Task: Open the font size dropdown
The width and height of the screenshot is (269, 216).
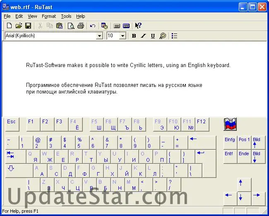Action: coord(122,36)
